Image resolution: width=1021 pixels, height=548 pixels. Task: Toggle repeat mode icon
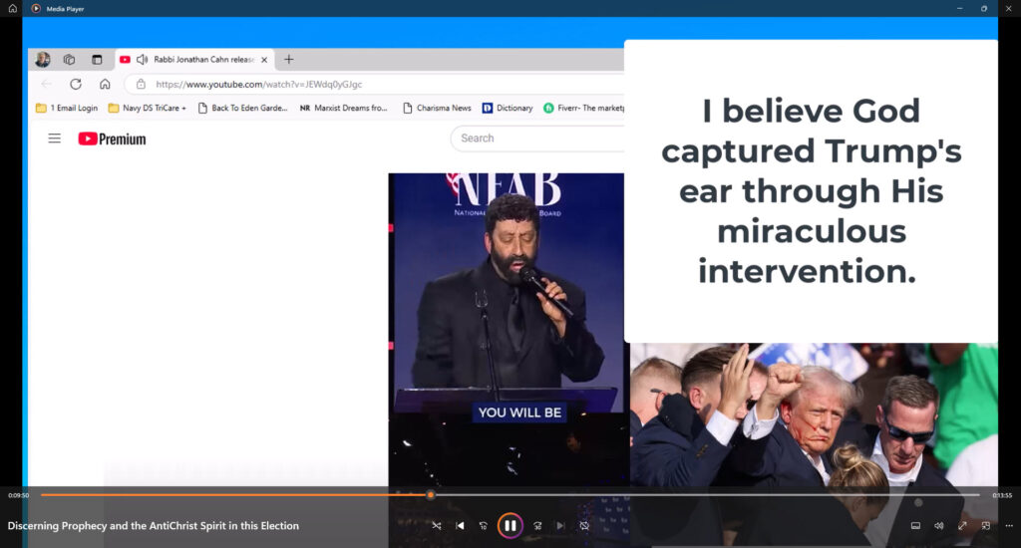pos(584,526)
